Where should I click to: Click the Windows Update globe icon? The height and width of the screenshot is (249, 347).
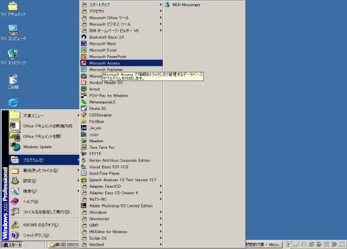pyautogui.click(x=15, y=147)
